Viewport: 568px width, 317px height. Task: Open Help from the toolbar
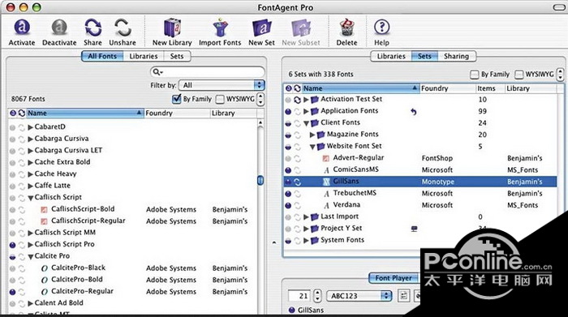tap(381, 27)
